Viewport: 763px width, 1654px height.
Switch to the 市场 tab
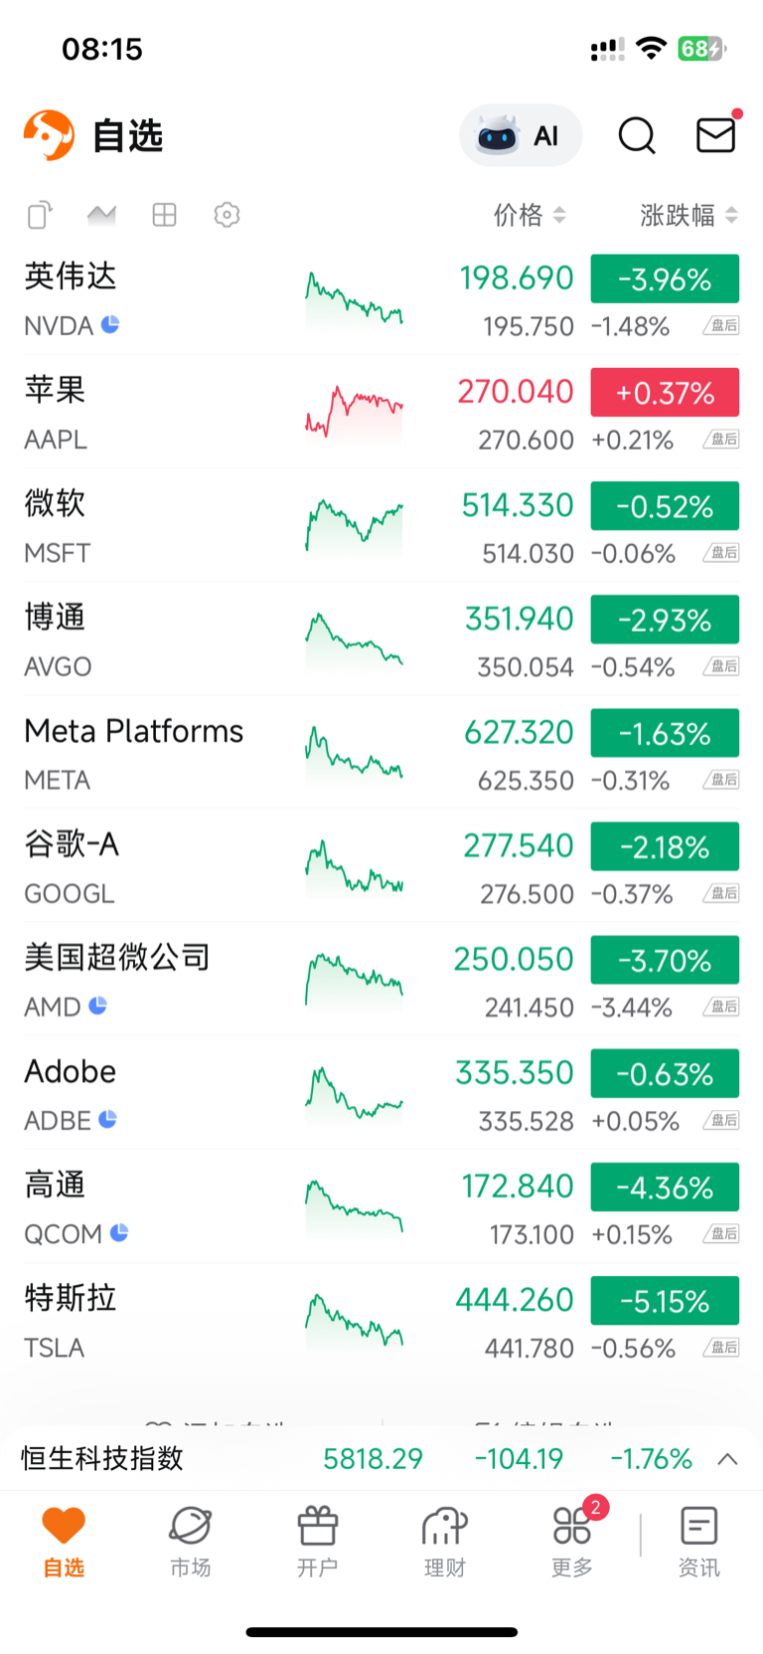pyautogui.click(x=191, y=1540)
